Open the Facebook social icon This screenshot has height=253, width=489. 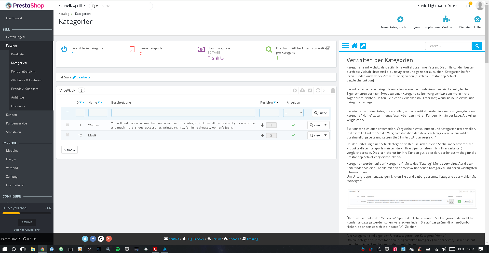point(93,239)
